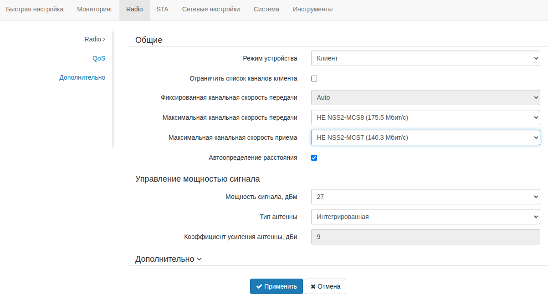
Task: Open the Режим устройства dropdown
Action: 425,58
